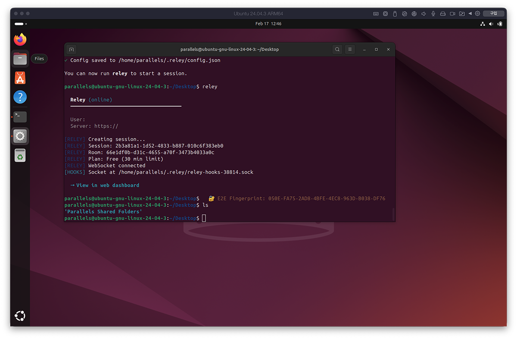
Task: Switch to Terminal via dock icon
Action: (x=20, y=116)
